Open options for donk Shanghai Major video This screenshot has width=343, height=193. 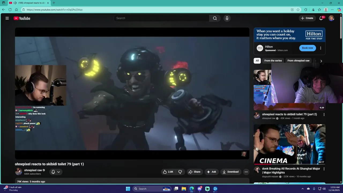coord(324,169)
